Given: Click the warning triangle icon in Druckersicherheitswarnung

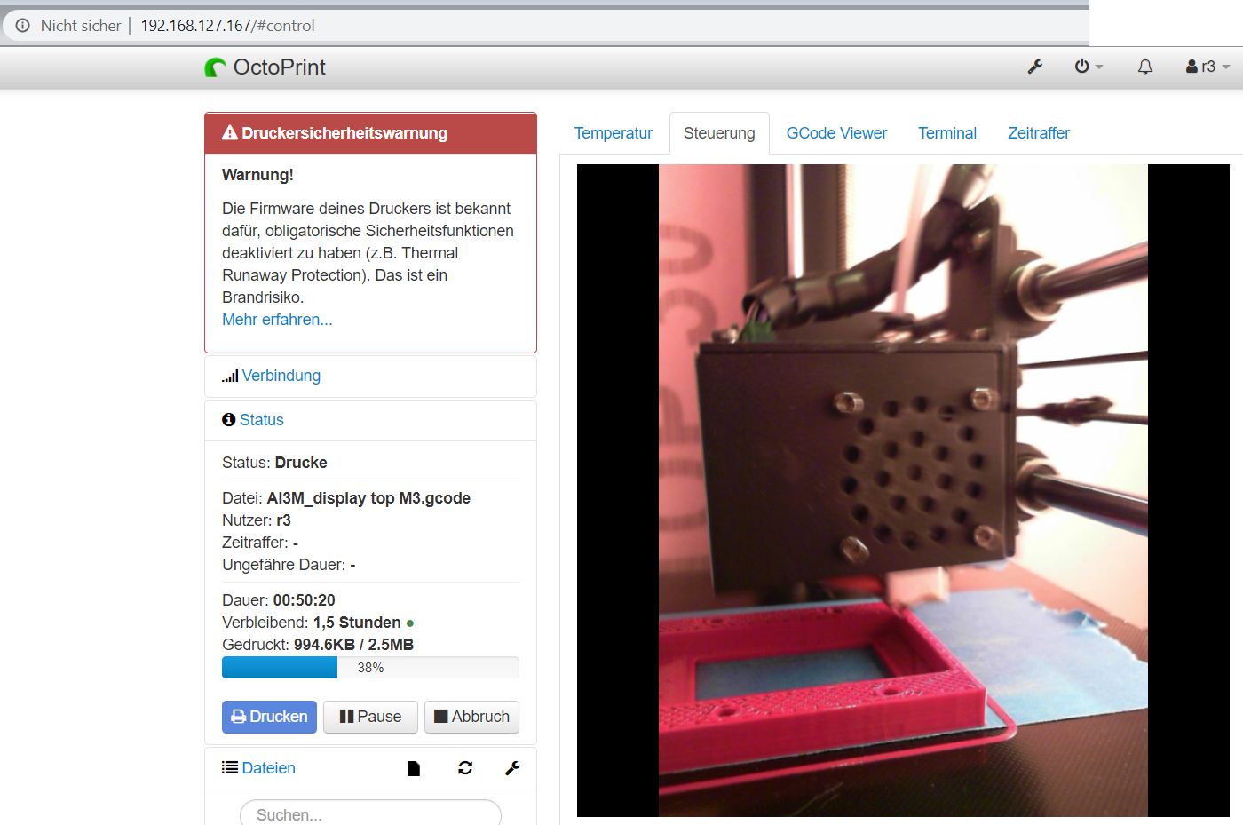Looking at the screenshot, I should click(230, 132).
